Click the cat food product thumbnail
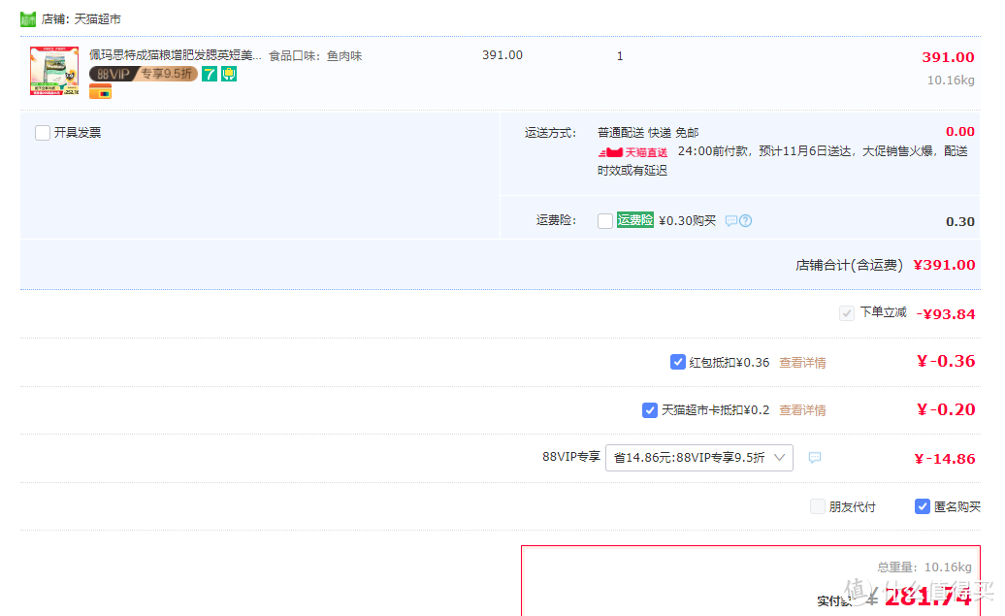 (54, 71)
